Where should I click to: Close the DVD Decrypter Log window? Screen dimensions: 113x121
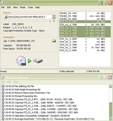110,77
